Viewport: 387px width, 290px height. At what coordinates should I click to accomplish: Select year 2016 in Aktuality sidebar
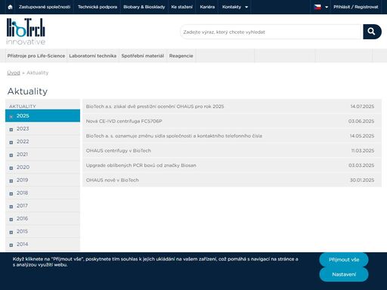[x=42, y=218]
